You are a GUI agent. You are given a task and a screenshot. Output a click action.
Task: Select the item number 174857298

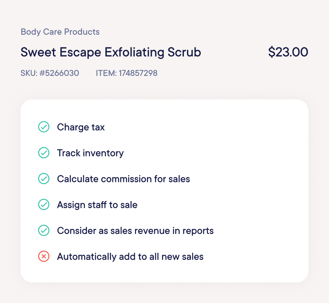click(127, 73)
